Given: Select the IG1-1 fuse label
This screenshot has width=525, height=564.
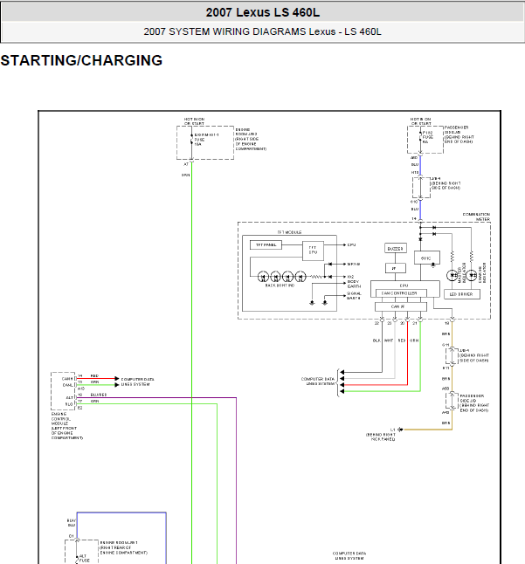Looking at the screenshot, I should click(206, 140).
